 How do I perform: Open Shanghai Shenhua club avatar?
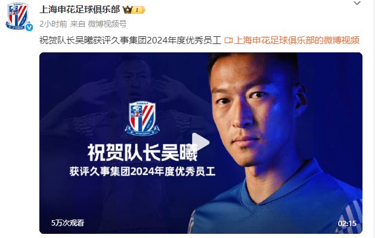[x=18, y=17]
